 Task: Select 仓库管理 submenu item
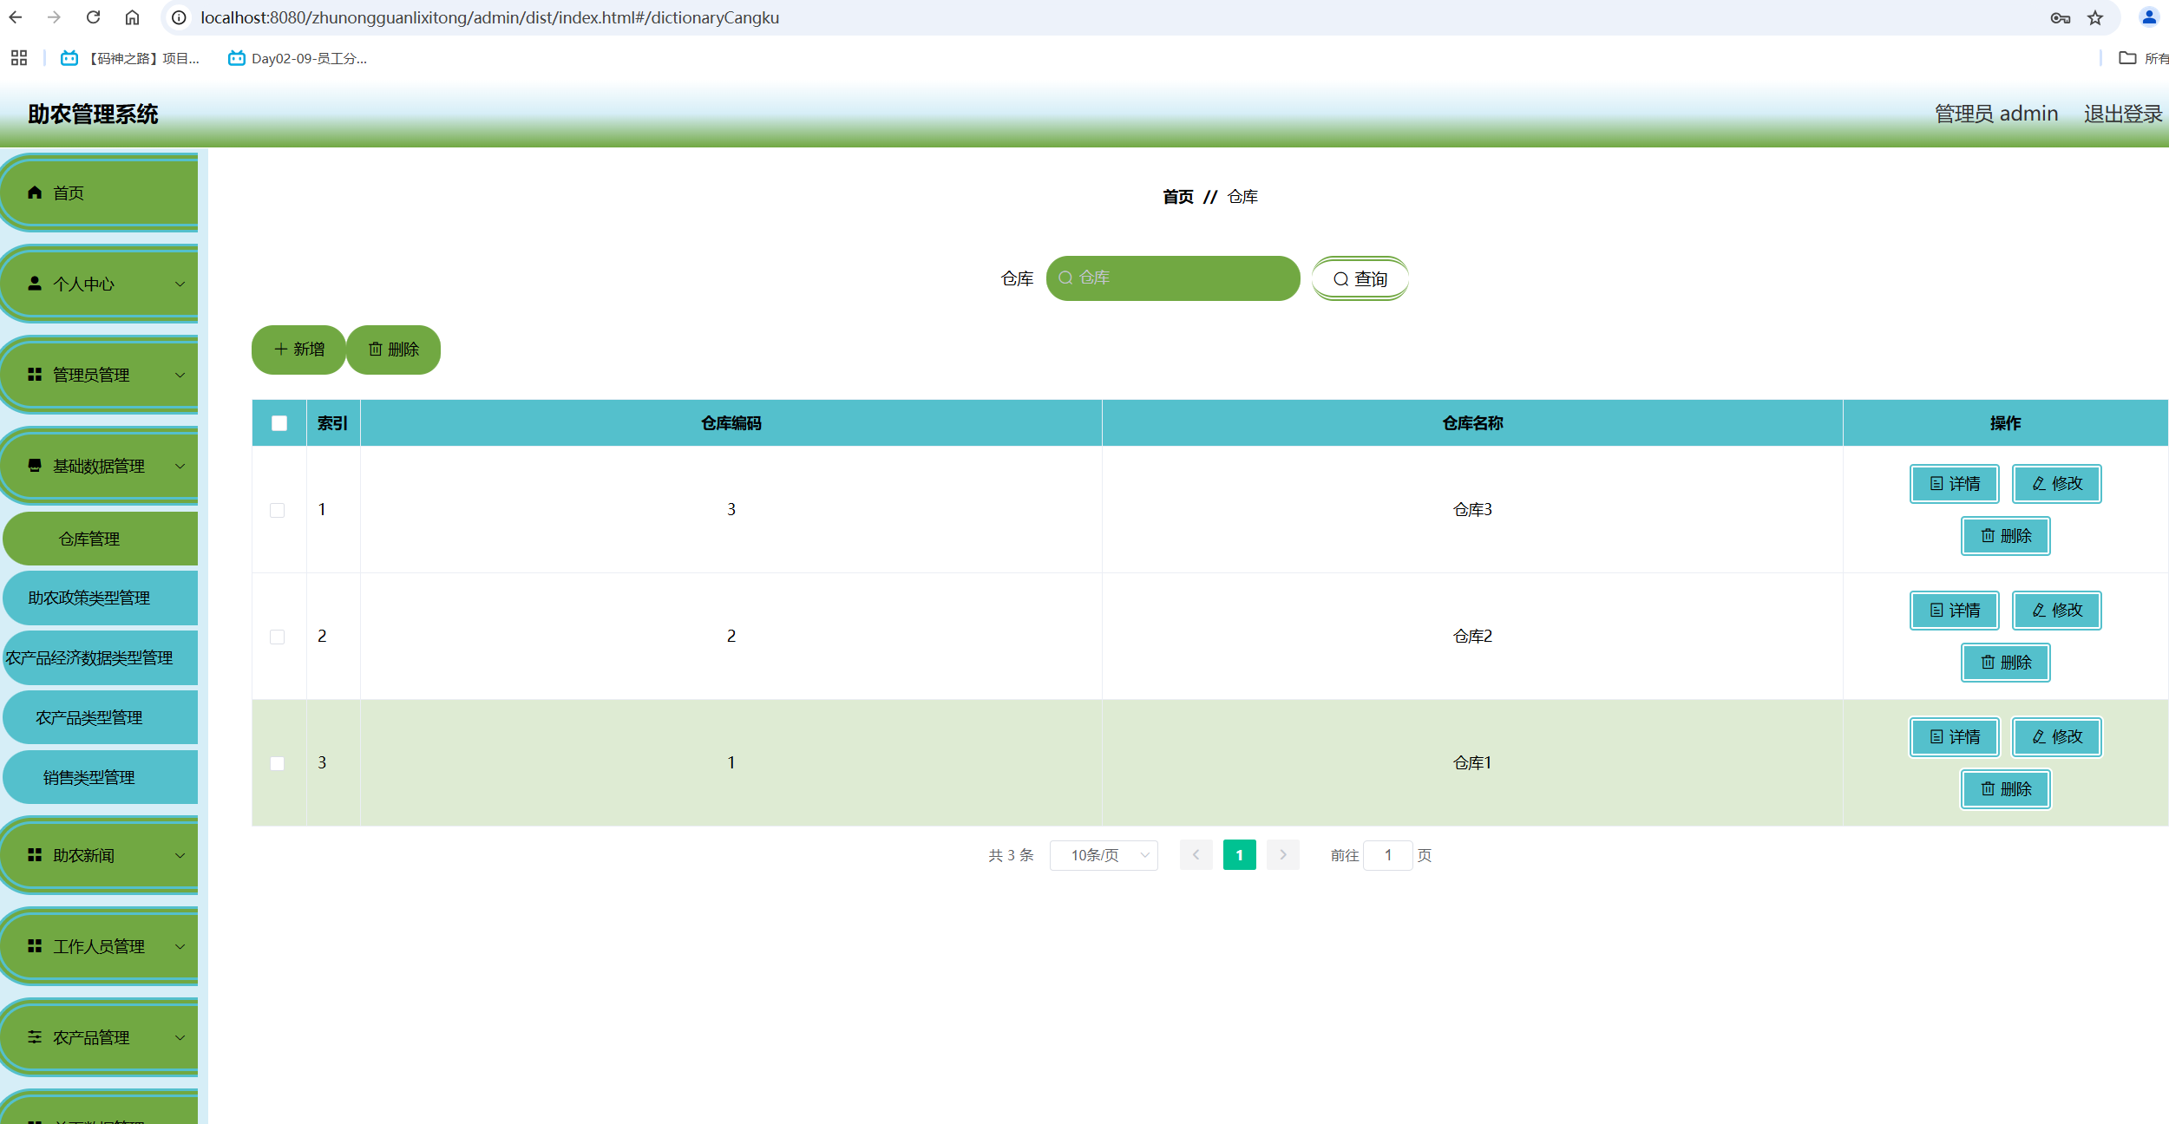click(x=101, y=539)
